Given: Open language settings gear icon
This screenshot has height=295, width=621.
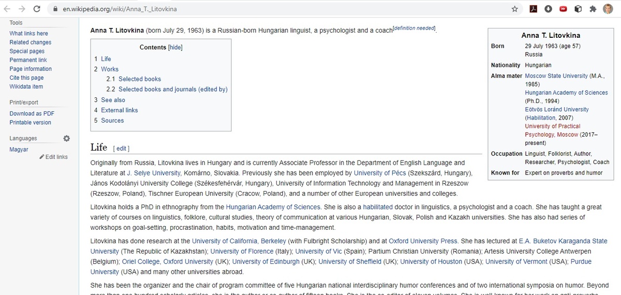Looking at the screenshot, I should 66,138.
